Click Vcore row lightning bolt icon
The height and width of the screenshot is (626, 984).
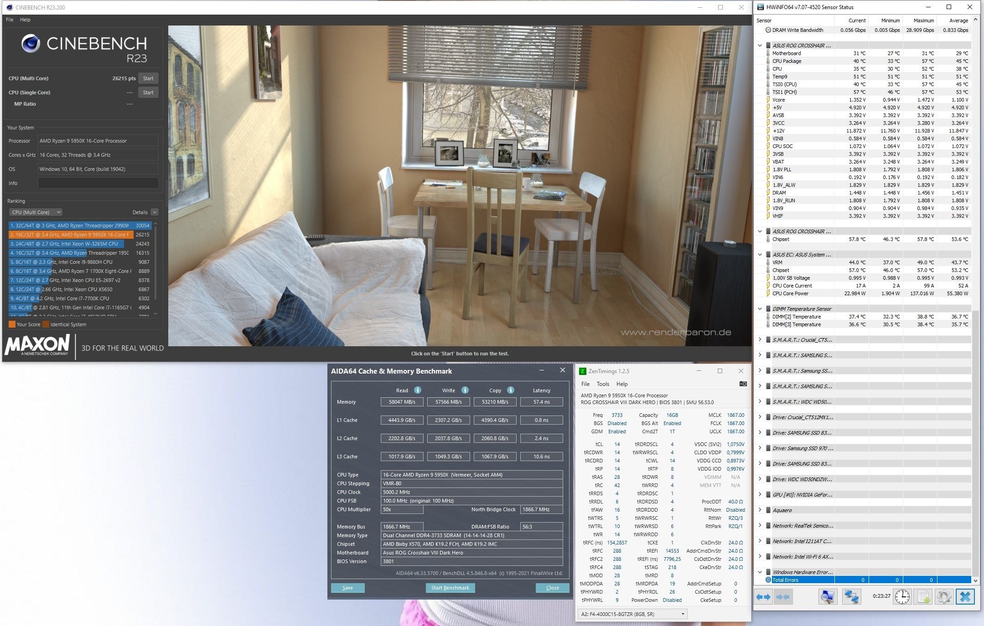768,100
